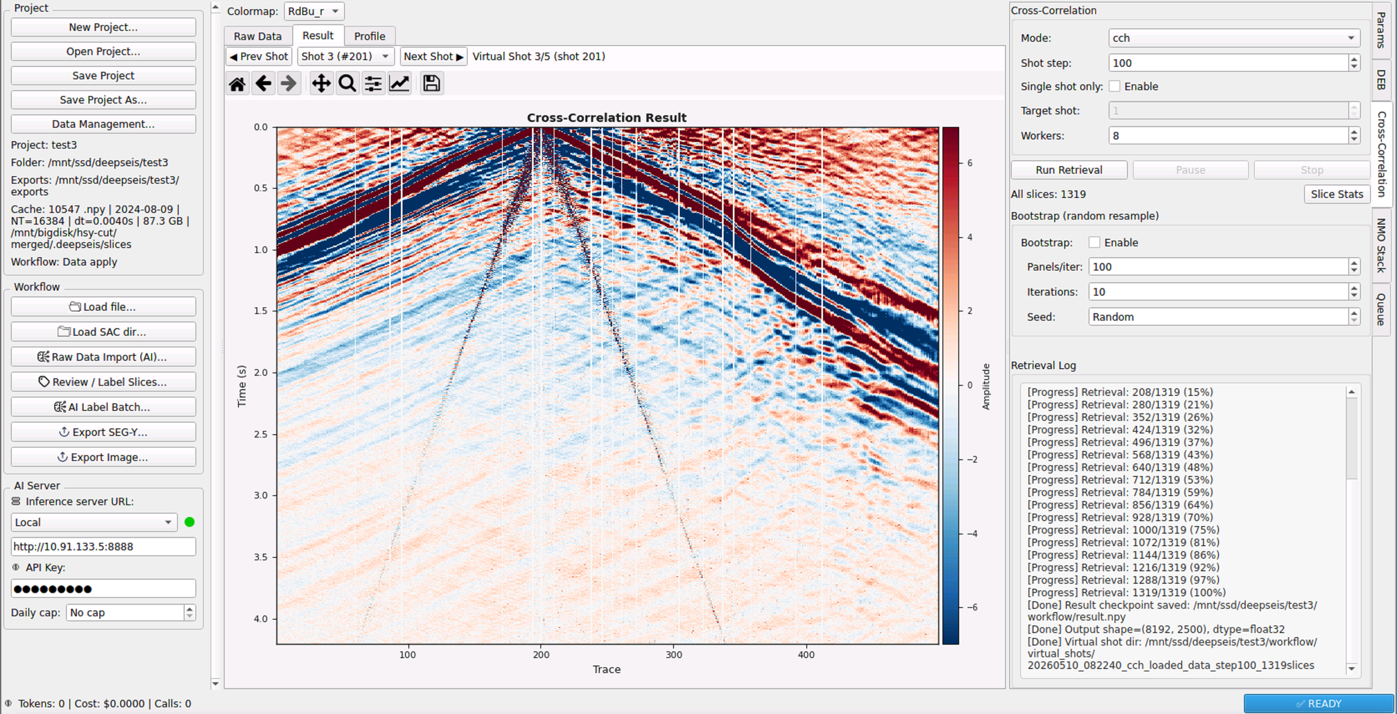This screenshot has height=714, width=1398.
Task: Click the API Key label icon
Action: click(x=16, y=567)
